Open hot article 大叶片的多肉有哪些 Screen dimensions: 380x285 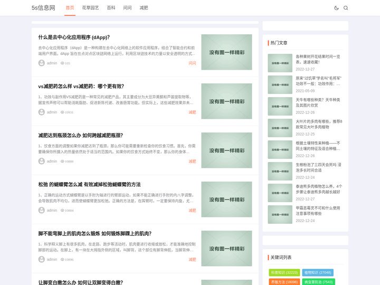(319, 124)
